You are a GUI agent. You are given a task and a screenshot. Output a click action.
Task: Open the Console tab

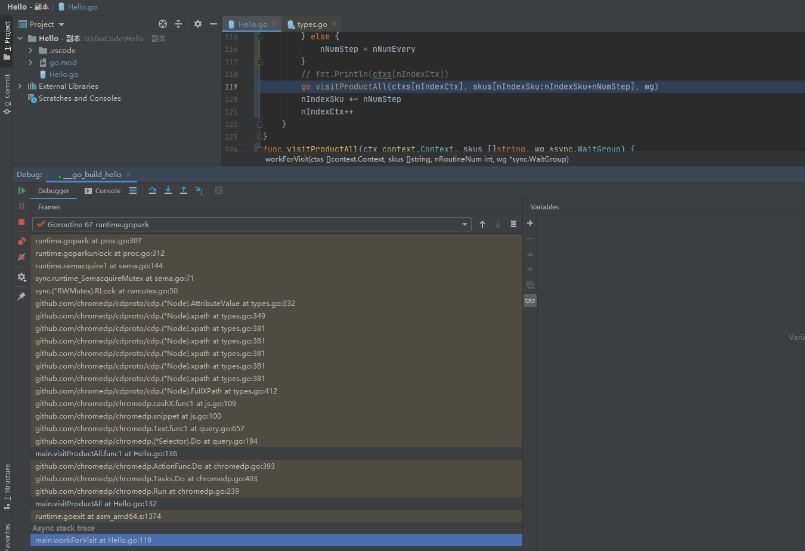pos(103,191)
